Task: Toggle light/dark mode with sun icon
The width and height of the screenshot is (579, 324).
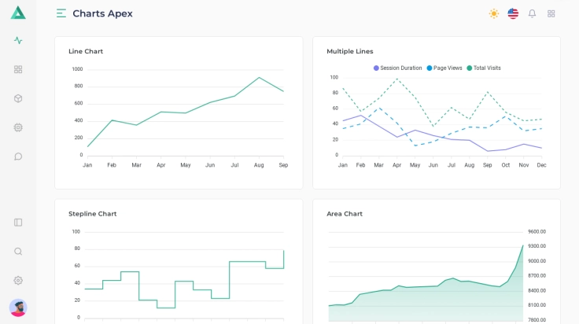Action: pos(494,13)
